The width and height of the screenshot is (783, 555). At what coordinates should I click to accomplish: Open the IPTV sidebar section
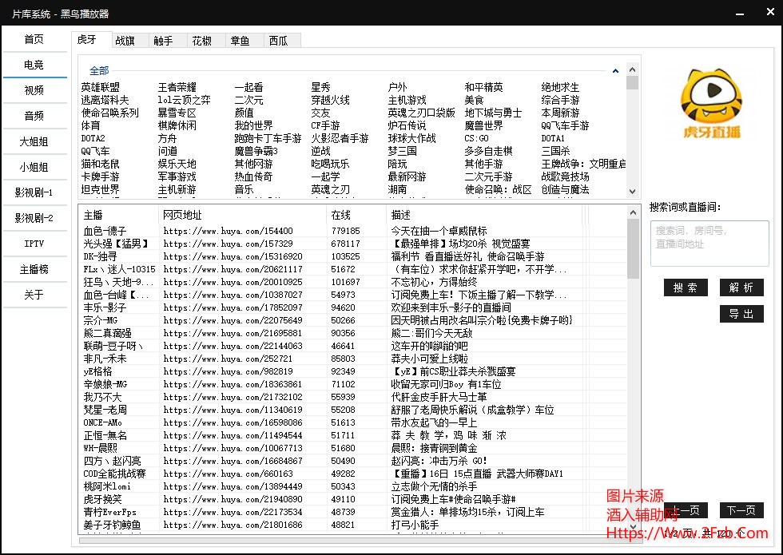pos(34,244)
